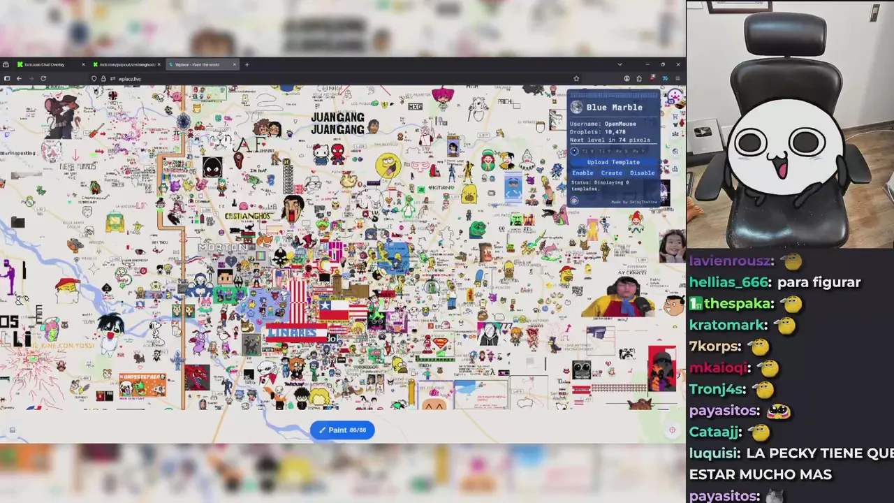
Task: Click the green Pepe frog pixel art
Action: pyautogui.click(x=478, y=230)
